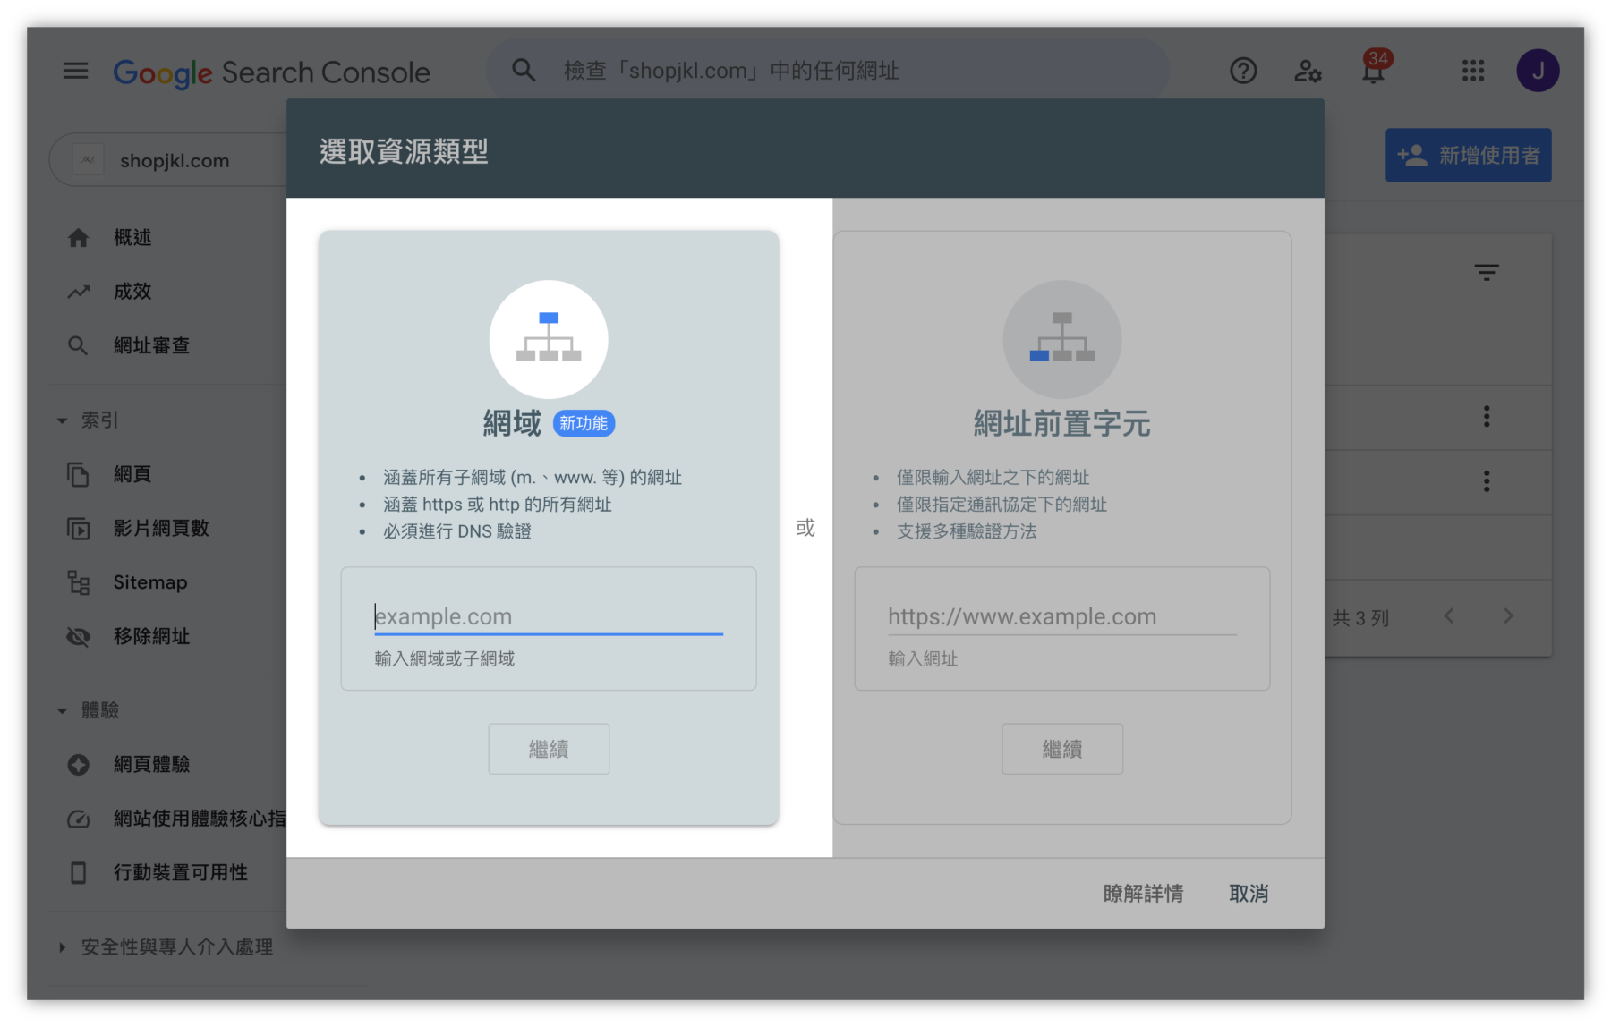
Task: Open the navigation drawer hamburger icon
Action: pos(75,71)
